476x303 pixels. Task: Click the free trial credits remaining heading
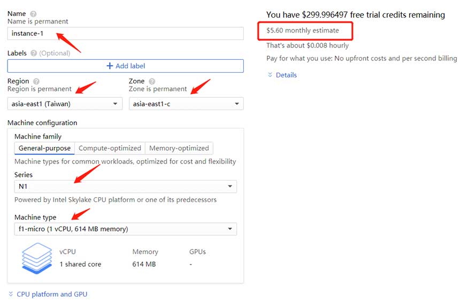[355, 15]
